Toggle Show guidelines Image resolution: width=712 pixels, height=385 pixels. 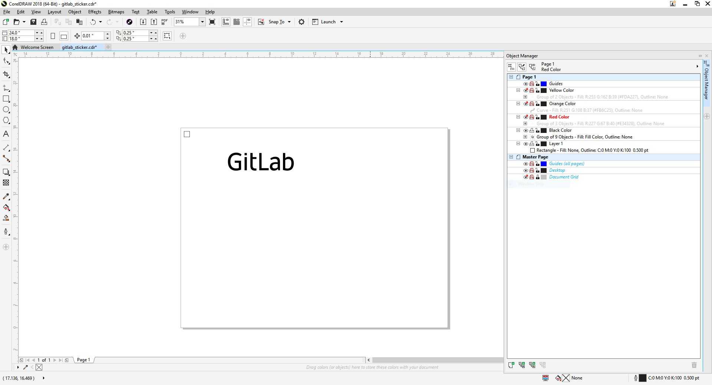[247, 22]
